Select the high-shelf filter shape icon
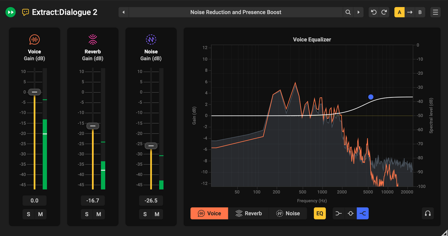 362,213
